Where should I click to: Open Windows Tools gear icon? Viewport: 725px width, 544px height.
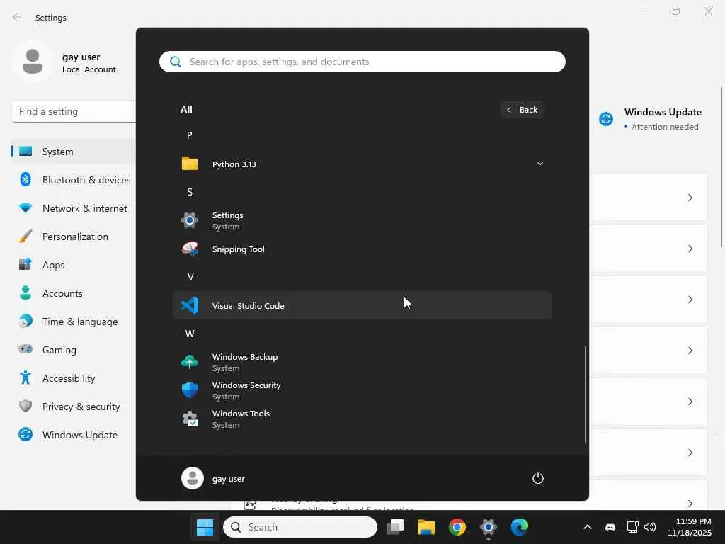point(190,419)
